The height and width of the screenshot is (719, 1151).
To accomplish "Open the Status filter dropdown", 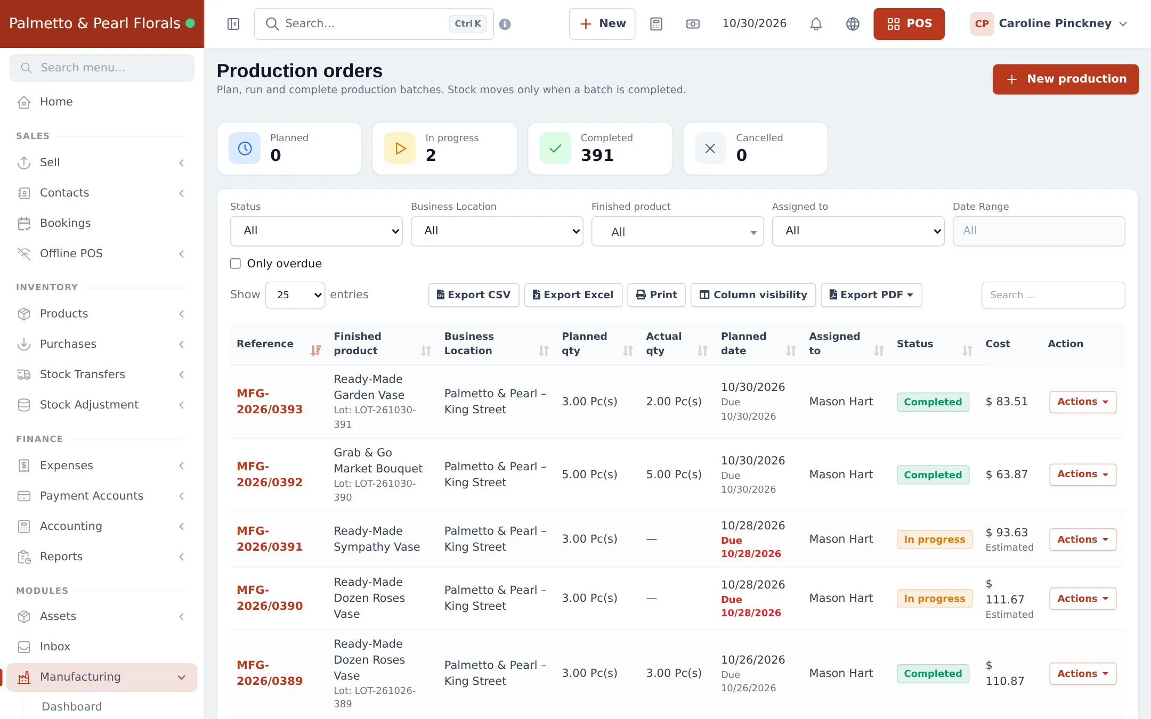I will (316, 231).
